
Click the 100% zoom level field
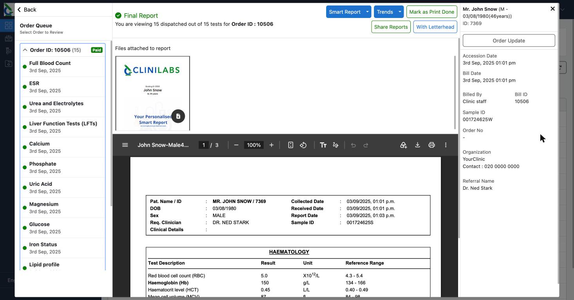pos(254,145)
